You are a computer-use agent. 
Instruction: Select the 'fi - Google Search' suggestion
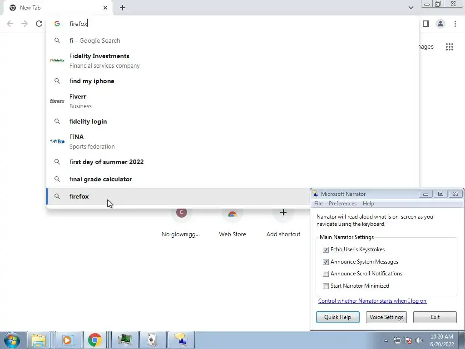tap(232, 40)
